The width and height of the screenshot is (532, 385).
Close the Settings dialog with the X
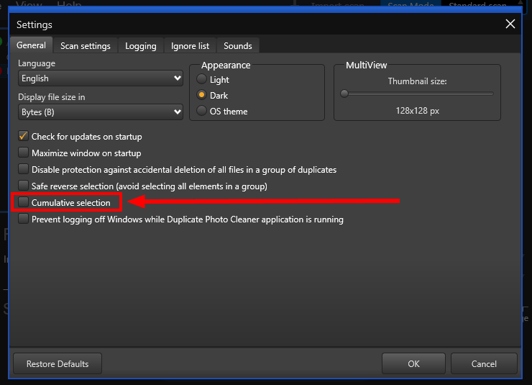pos(510,24)
